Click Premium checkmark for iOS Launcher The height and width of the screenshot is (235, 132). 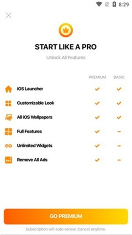[97, 89]
